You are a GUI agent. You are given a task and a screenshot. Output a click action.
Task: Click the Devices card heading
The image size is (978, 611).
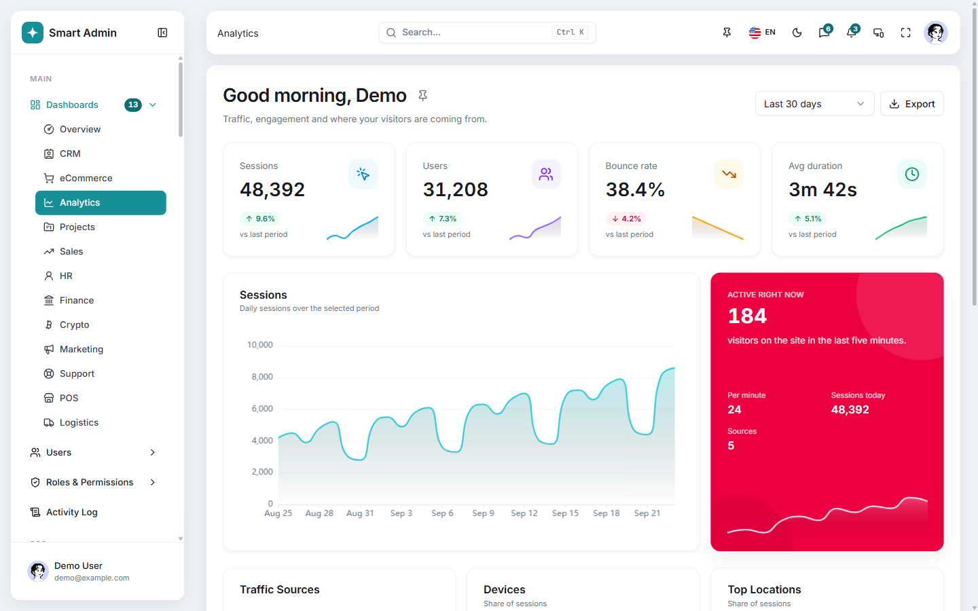[505, 590]
